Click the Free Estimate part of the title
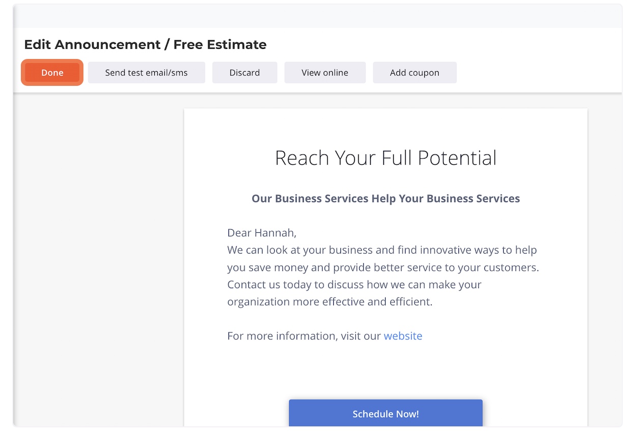635x436 pixels. tap(220, 45)
